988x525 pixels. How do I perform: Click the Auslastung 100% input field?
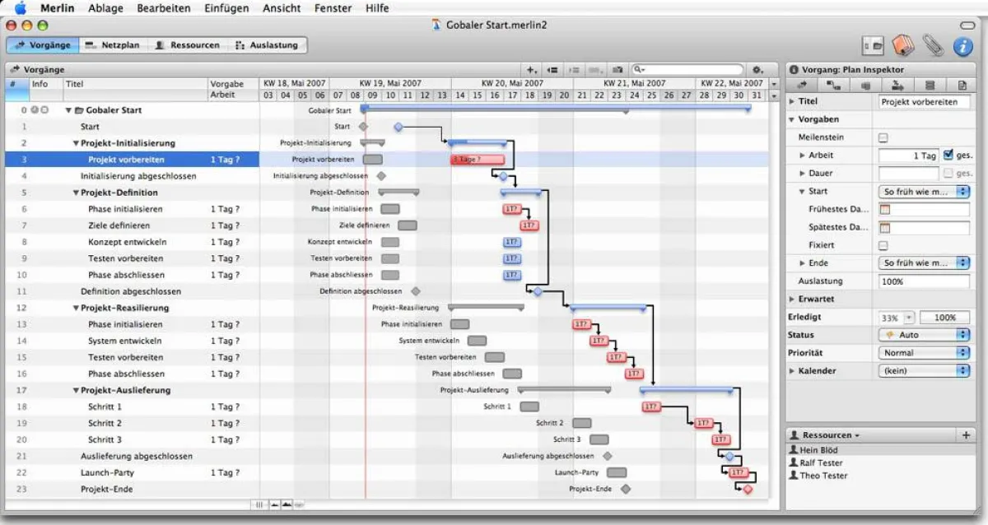[924, 281]
